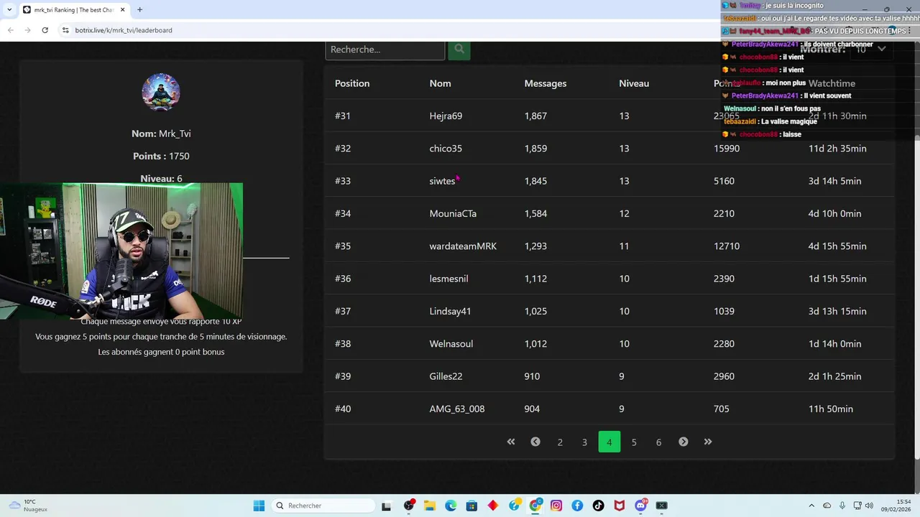Click user name Lindsay41 in the table
The width and height of the screenshot is (920, 517).
pyautogui.click(x=450, y=311)
